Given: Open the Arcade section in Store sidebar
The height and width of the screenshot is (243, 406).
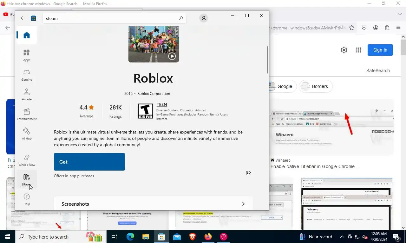Looking at the screenshot, I should 27,95.
